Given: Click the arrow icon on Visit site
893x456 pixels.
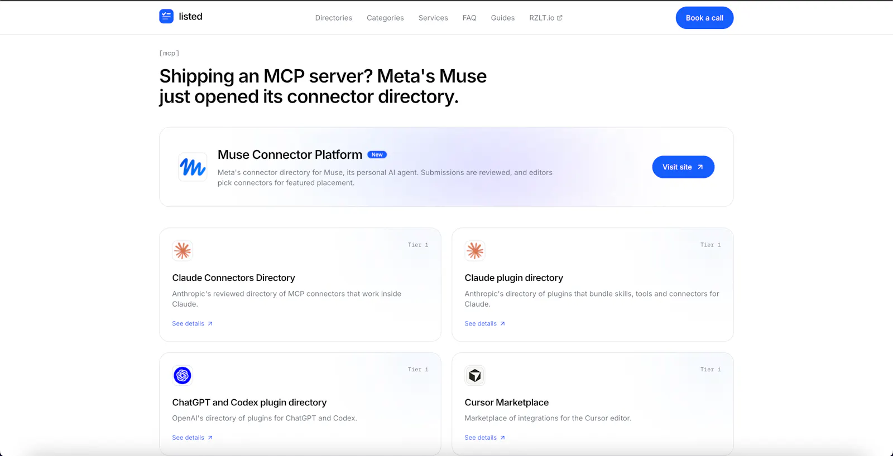Looking at the screenshot, I should pos(700,167).
